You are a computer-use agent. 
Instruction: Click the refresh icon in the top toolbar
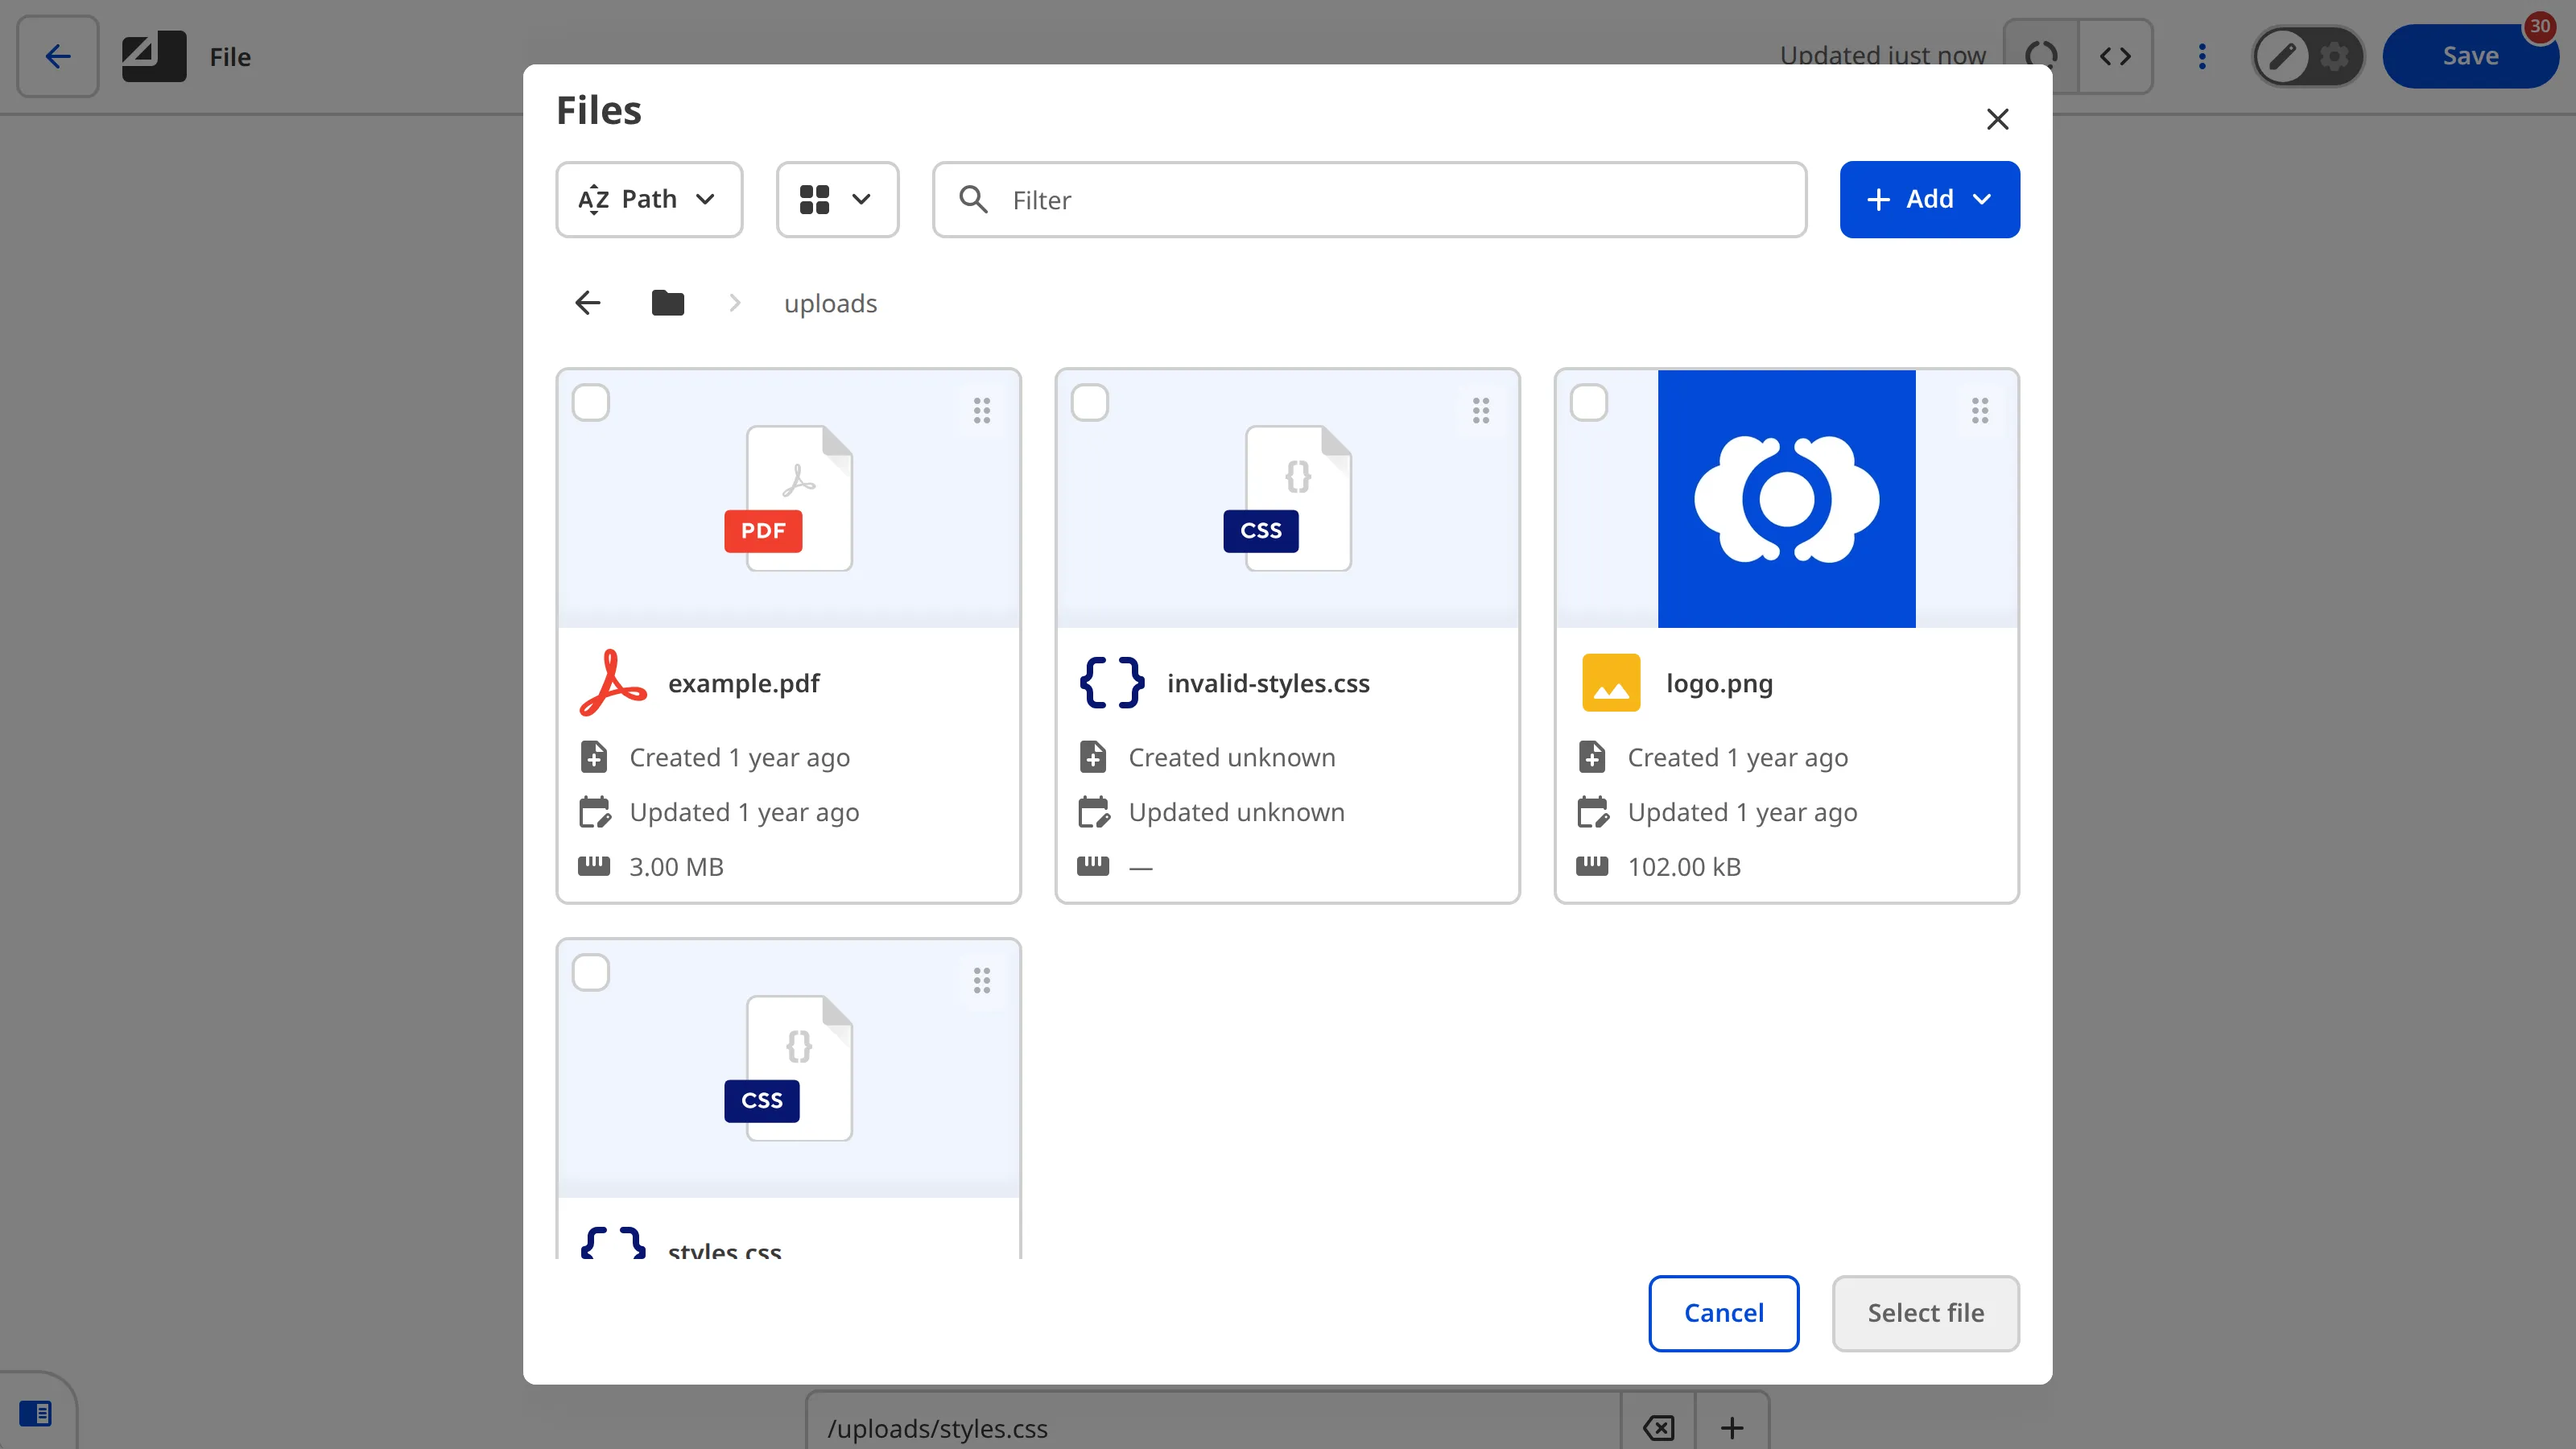click(x=2041, y=56)
